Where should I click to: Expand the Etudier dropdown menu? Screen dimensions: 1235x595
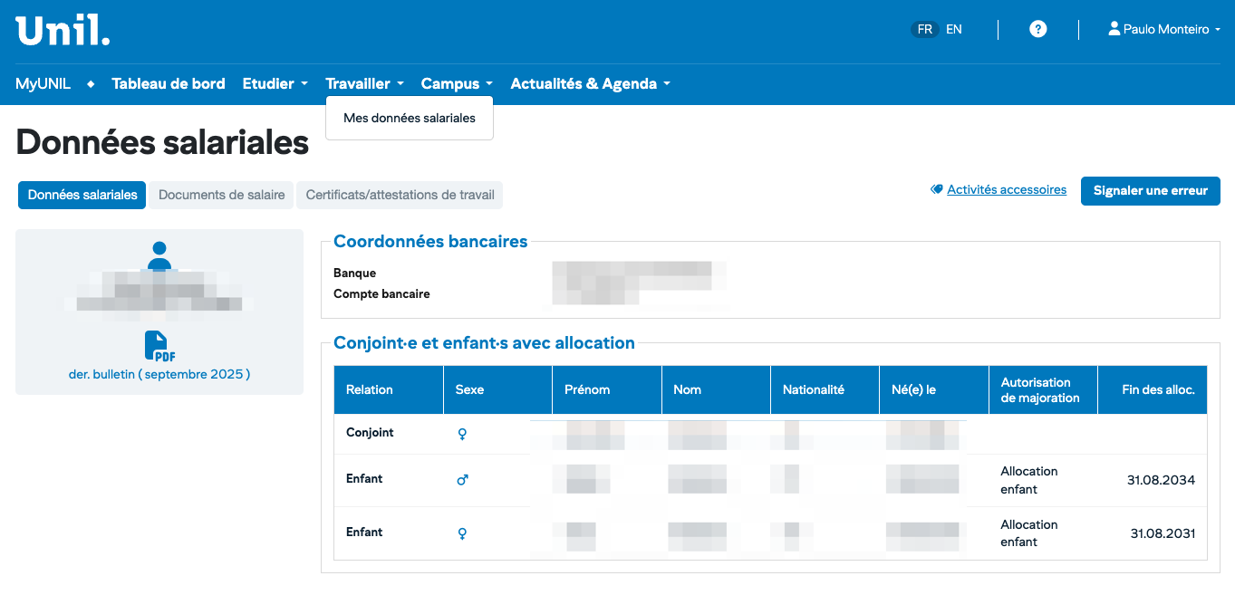pos(275,84)
